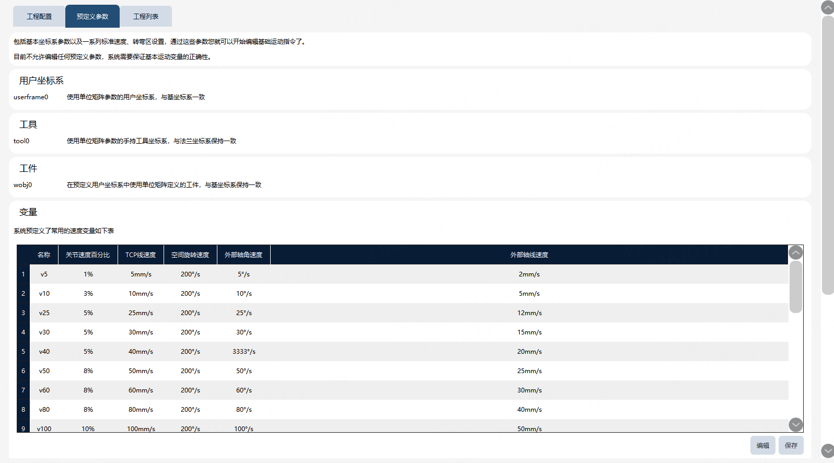Screen dimensions: 834x463
Task: Click the 5mm/s TCP speed cell
Action: pyautogui.click(x=141, y=274)
